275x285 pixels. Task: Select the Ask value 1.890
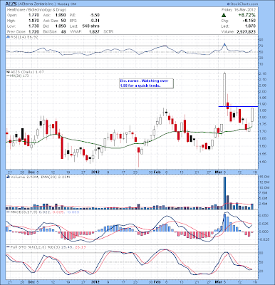61,15
